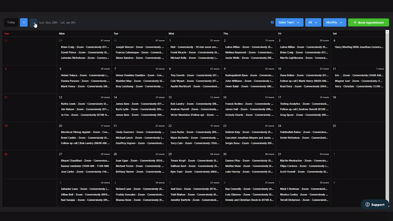393x221 pixels.
Task: Open Dennis and Christian Check in event
Action: (249, 199)
